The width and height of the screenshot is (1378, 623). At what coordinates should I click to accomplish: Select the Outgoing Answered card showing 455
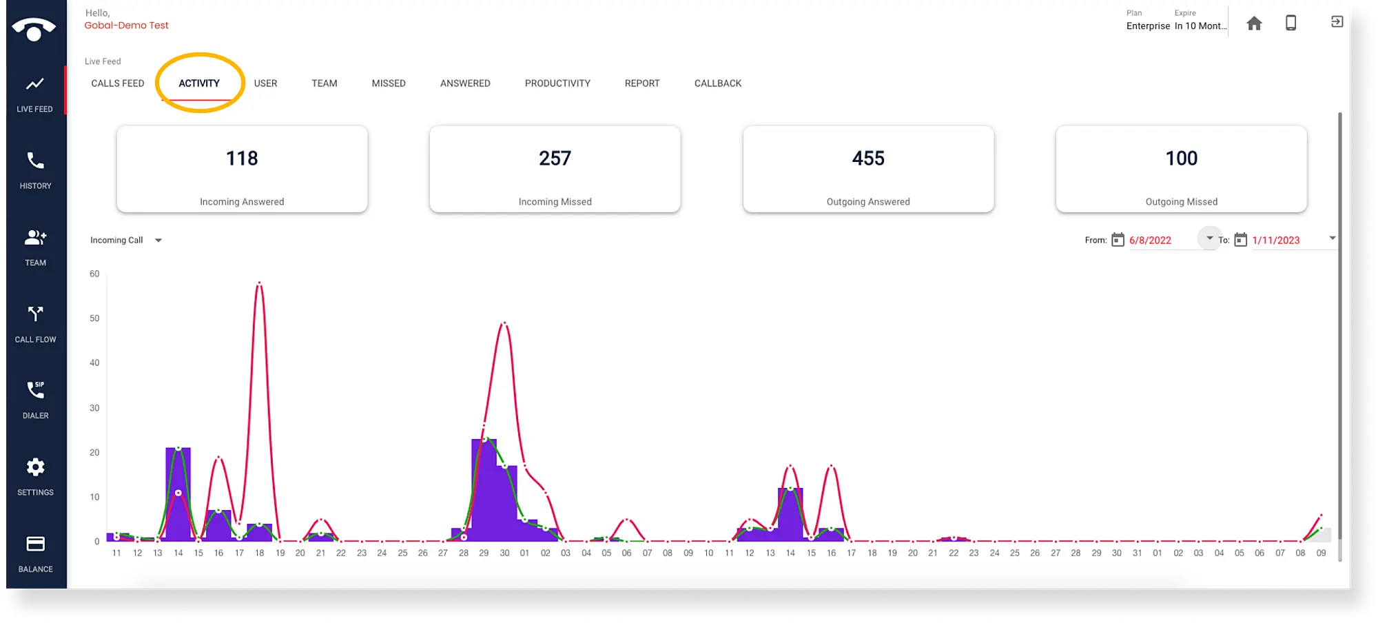pos(867,169)
